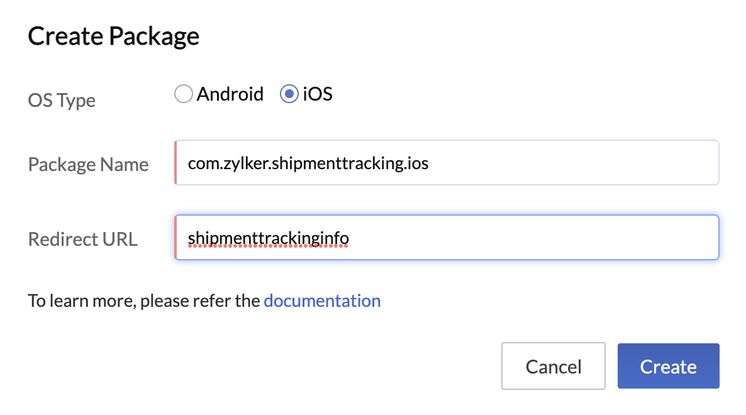Screen dimensions: 746x415
Task: Click the iOS option label text
Action: [317, 94]
